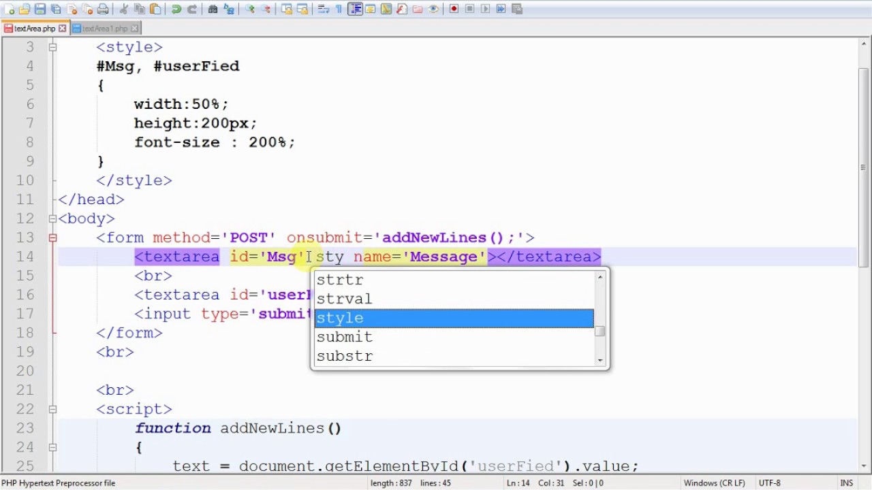Click the autocomplete popup scrollbar thumb
The image size is (872, 490).
click(600, 331)
